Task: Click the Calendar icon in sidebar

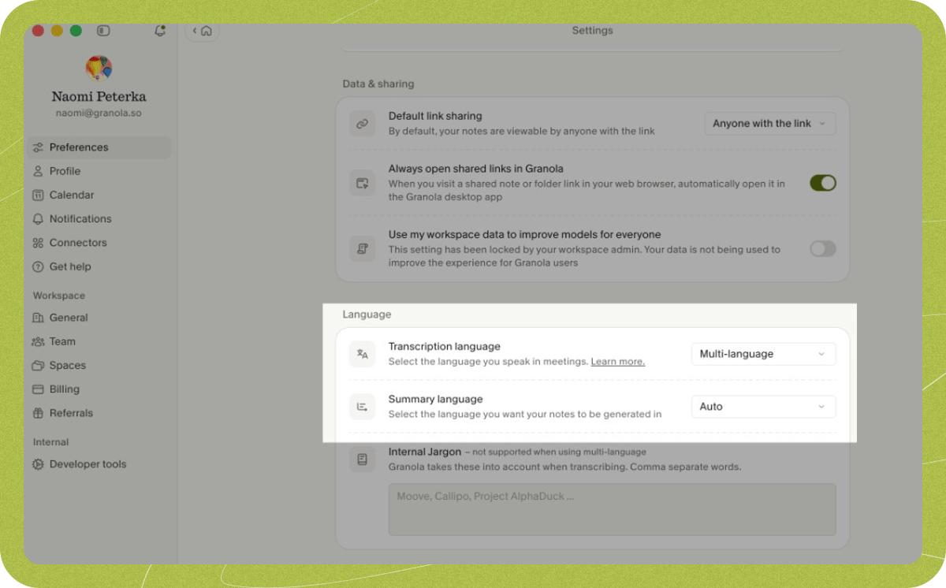Action: (38, 195)
